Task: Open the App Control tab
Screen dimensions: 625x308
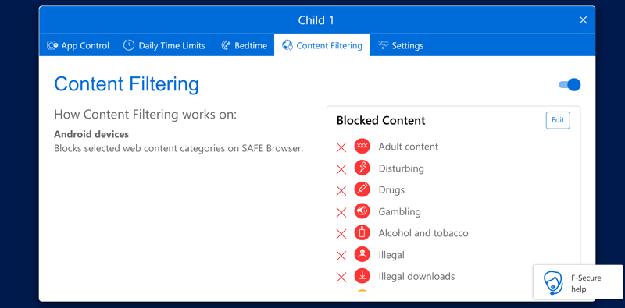Action: pyautogui.click(x=77, y=45)
